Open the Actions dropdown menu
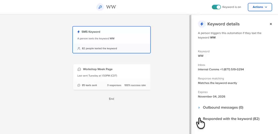Viewport: 278px width, 134px height. (x=260, y=7)
